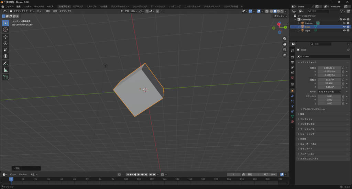The height and width of the screenshot is (189, 352).
Task: Hide the Cube object with its eye icon
Action: tap(344, 27)
